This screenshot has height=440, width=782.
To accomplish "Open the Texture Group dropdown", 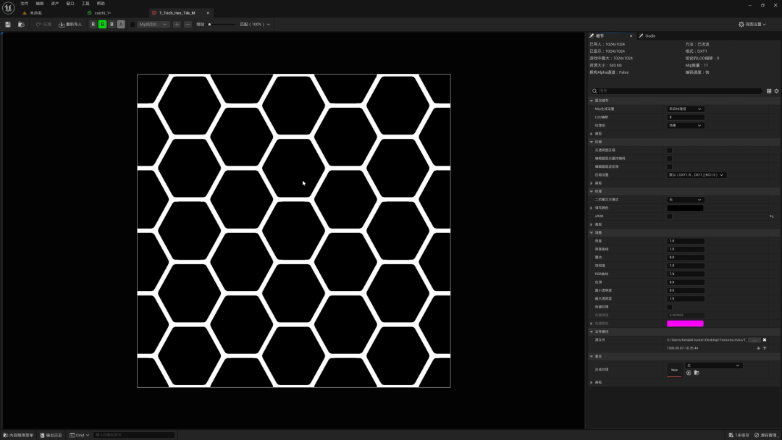I will 685,126.
